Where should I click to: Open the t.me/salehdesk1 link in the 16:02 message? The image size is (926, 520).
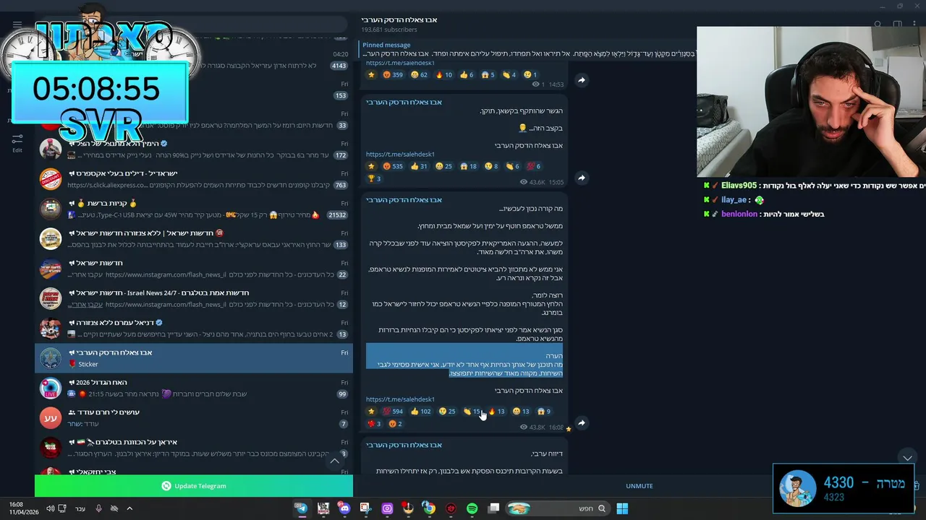click(400, 399)
